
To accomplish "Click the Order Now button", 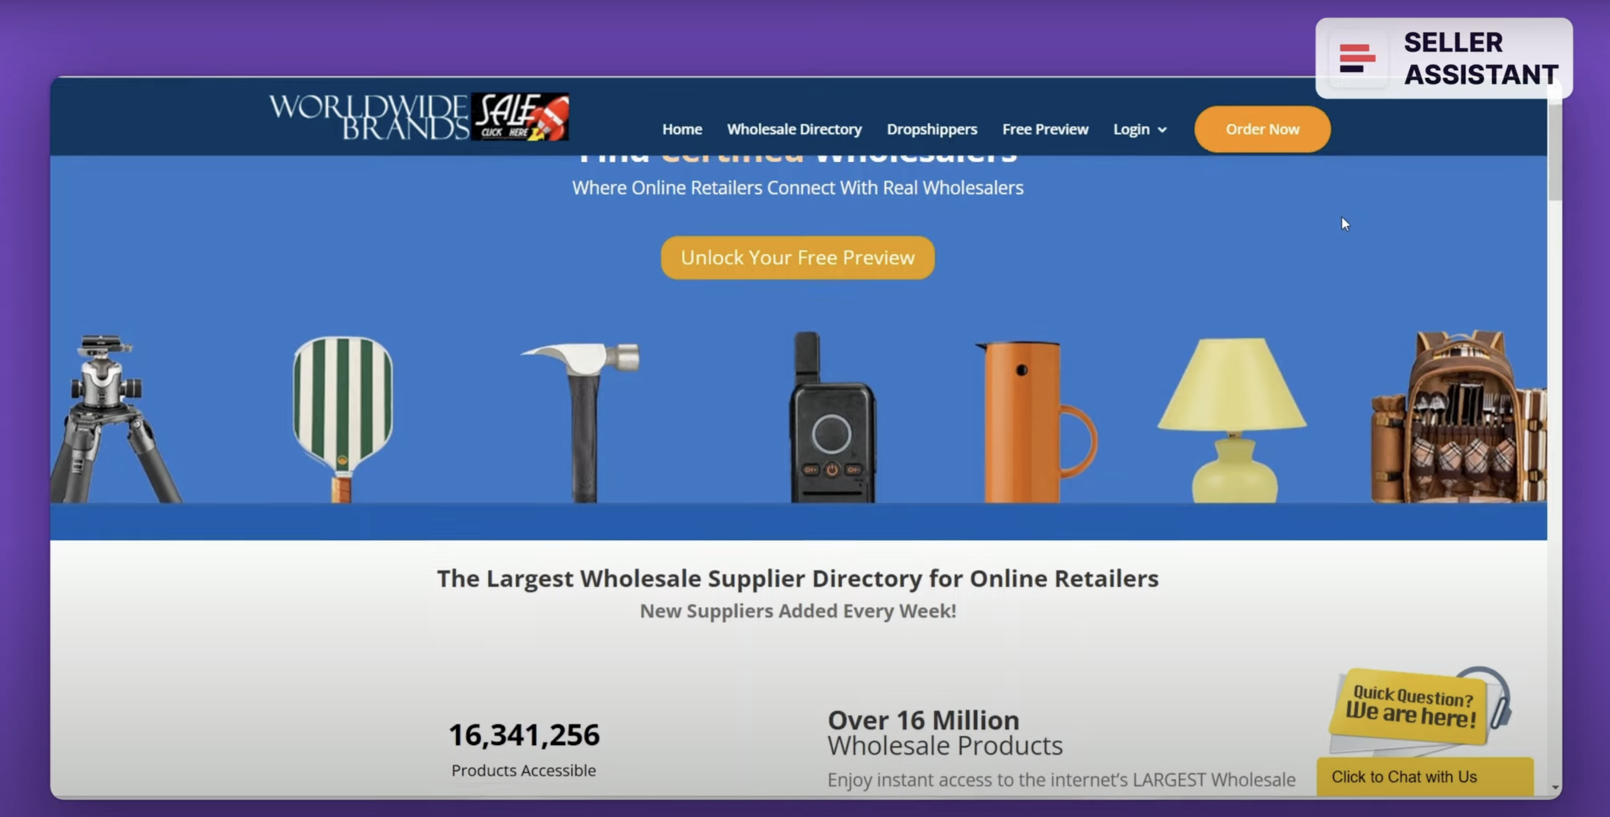I will tap(1262, 129).
